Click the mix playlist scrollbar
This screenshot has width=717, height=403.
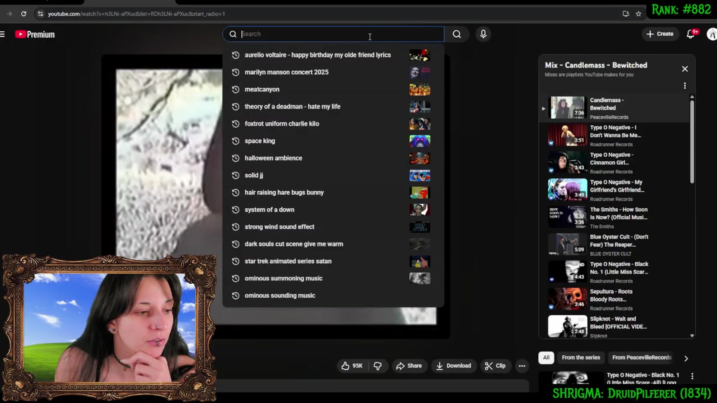pos(692,142)
